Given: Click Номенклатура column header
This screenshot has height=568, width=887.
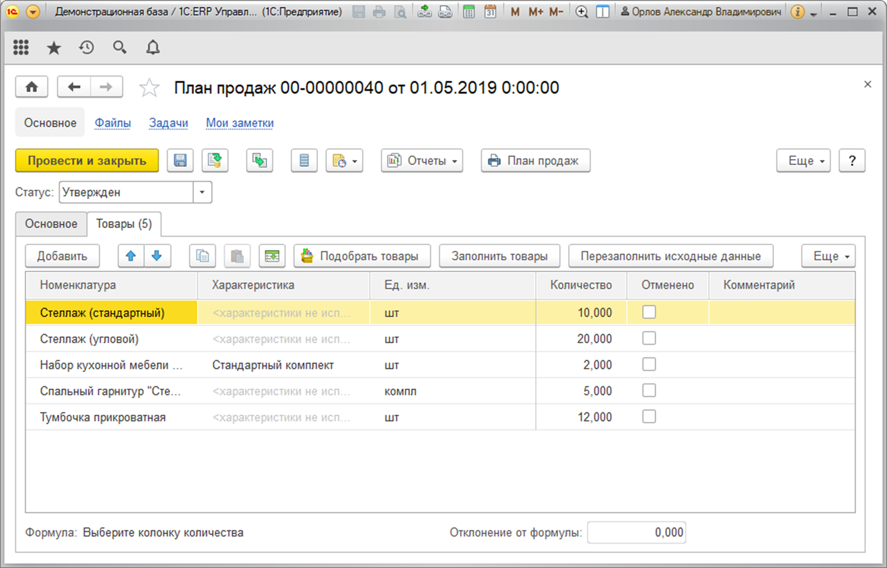Looking at the screenshot, I should [x=112, y=285].
